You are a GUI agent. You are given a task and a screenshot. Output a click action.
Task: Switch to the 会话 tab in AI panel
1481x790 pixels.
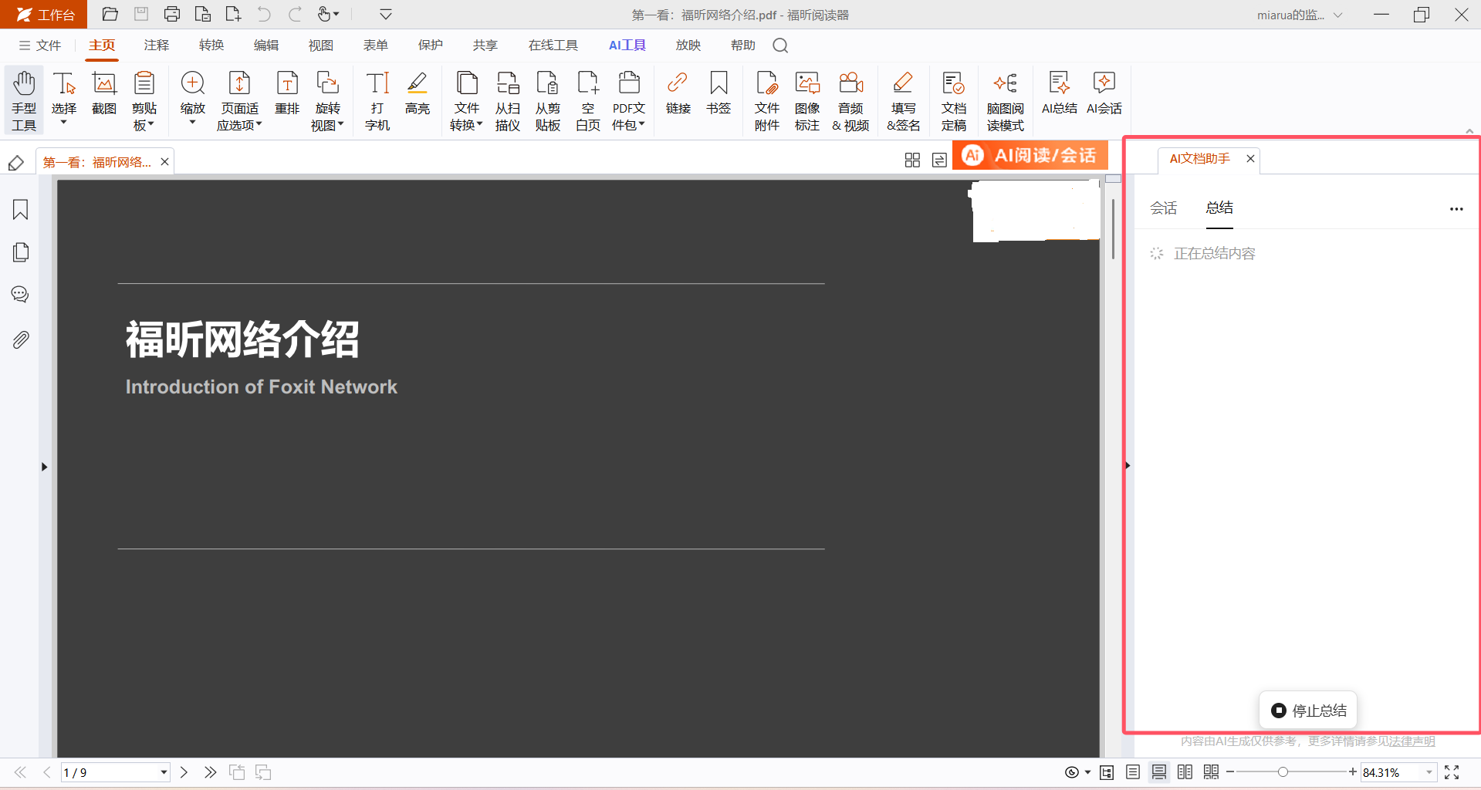click(x=1164, y=208)
